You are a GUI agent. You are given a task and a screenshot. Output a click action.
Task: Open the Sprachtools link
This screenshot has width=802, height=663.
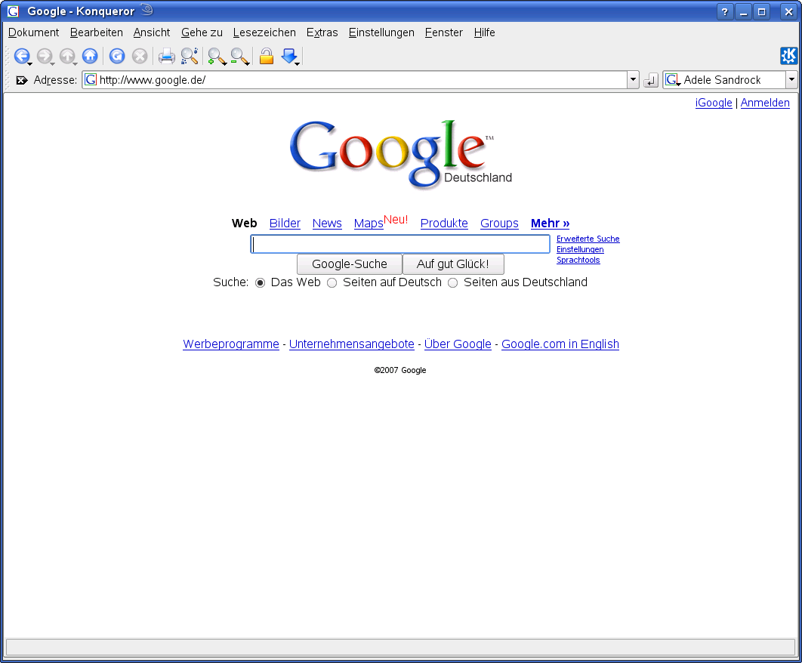pyautogui.click(x=578, y=260)
